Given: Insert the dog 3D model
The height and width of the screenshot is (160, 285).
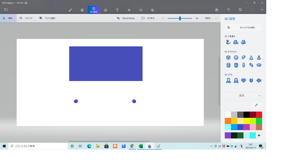Looking at the screenshot, I should 243,80.
